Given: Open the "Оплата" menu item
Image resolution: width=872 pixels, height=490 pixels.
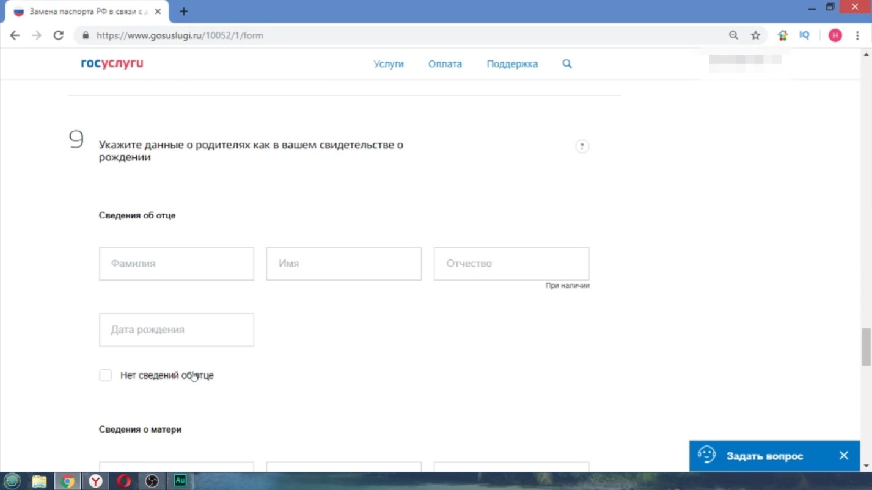Looking at the screenshot, I should tap(445, 64).
